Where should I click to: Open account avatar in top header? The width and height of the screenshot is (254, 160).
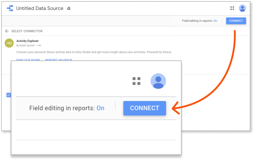tap(242, 8)
